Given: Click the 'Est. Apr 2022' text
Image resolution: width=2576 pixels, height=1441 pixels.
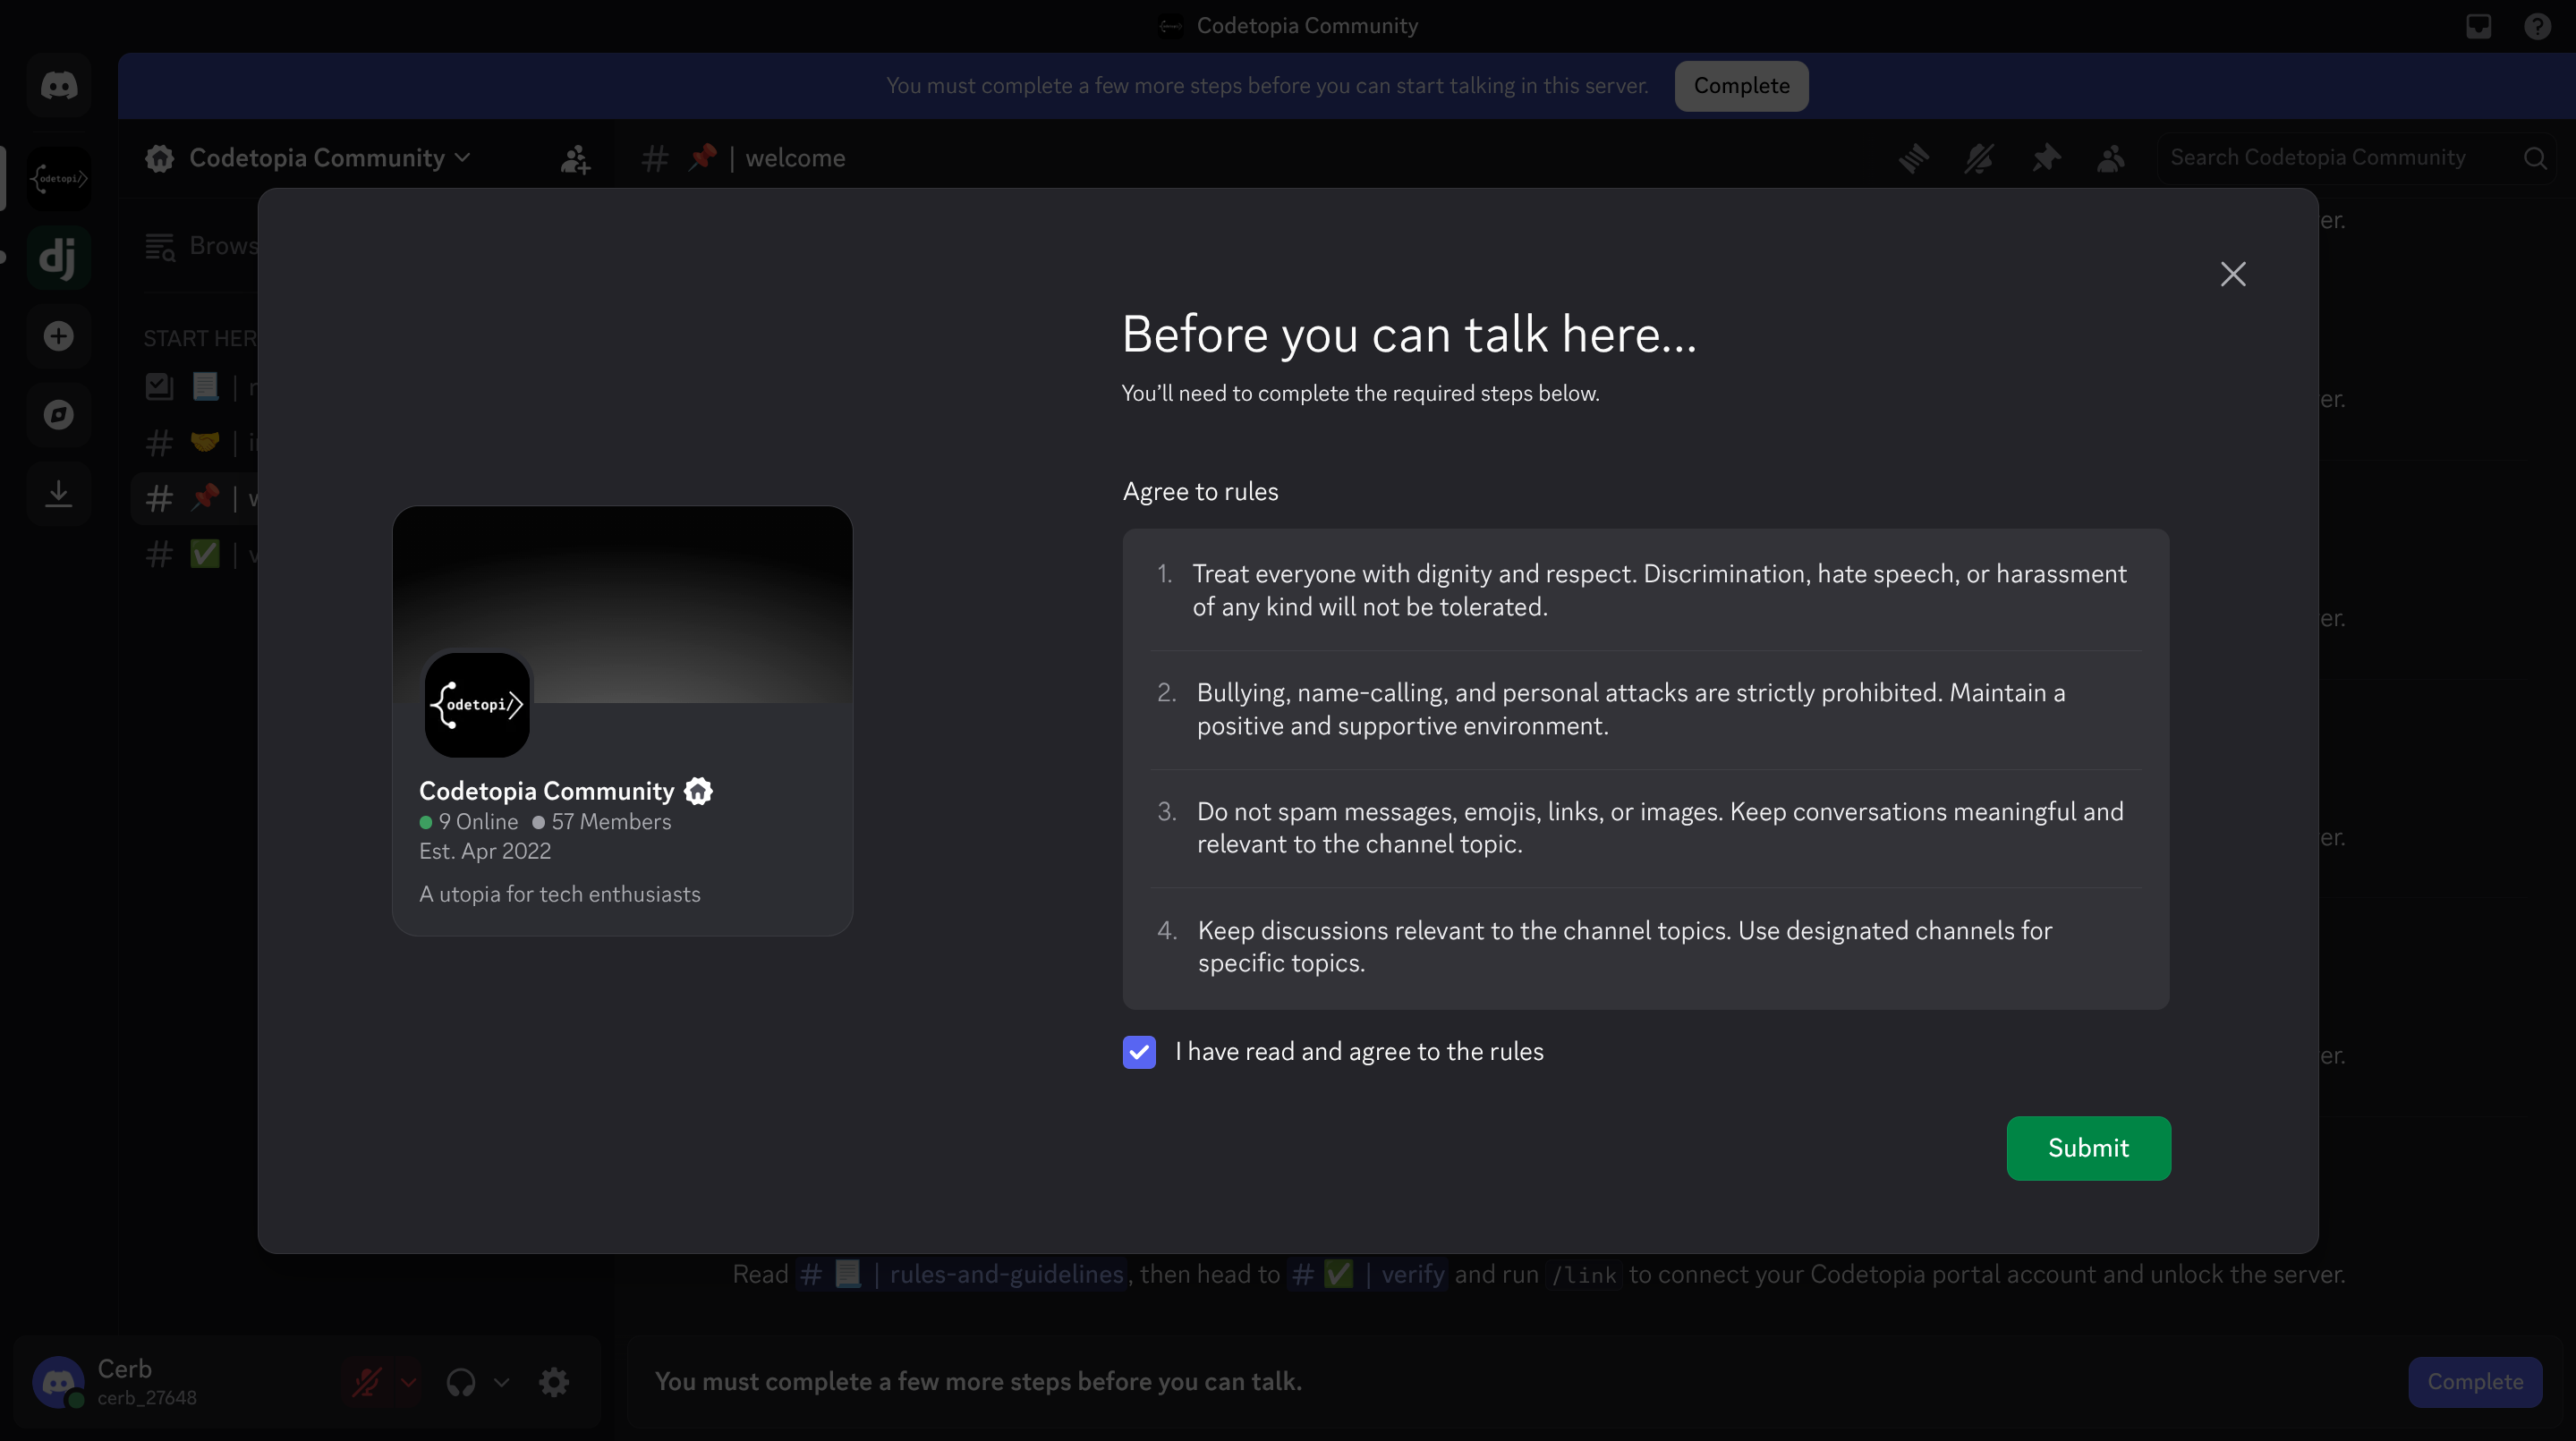Looking at the screenshot, I should (x=485, y=851).
